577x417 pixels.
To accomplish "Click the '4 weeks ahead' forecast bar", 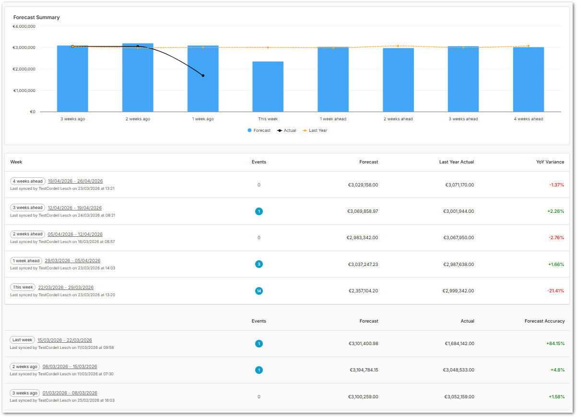I will (528, 80).
